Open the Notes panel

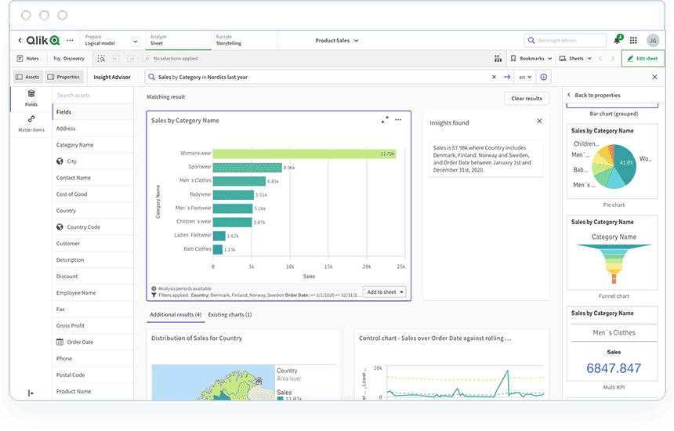tap(27, 58)
